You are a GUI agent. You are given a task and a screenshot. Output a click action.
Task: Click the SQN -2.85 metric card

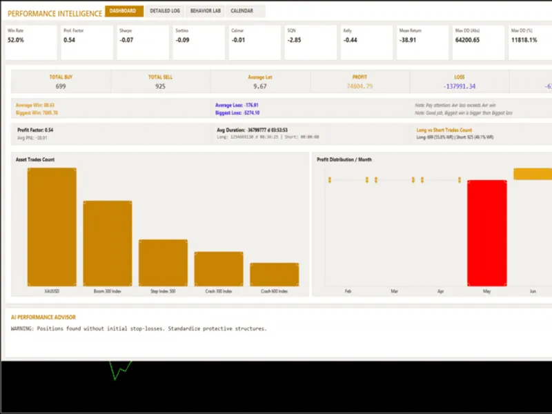[311, 42]
